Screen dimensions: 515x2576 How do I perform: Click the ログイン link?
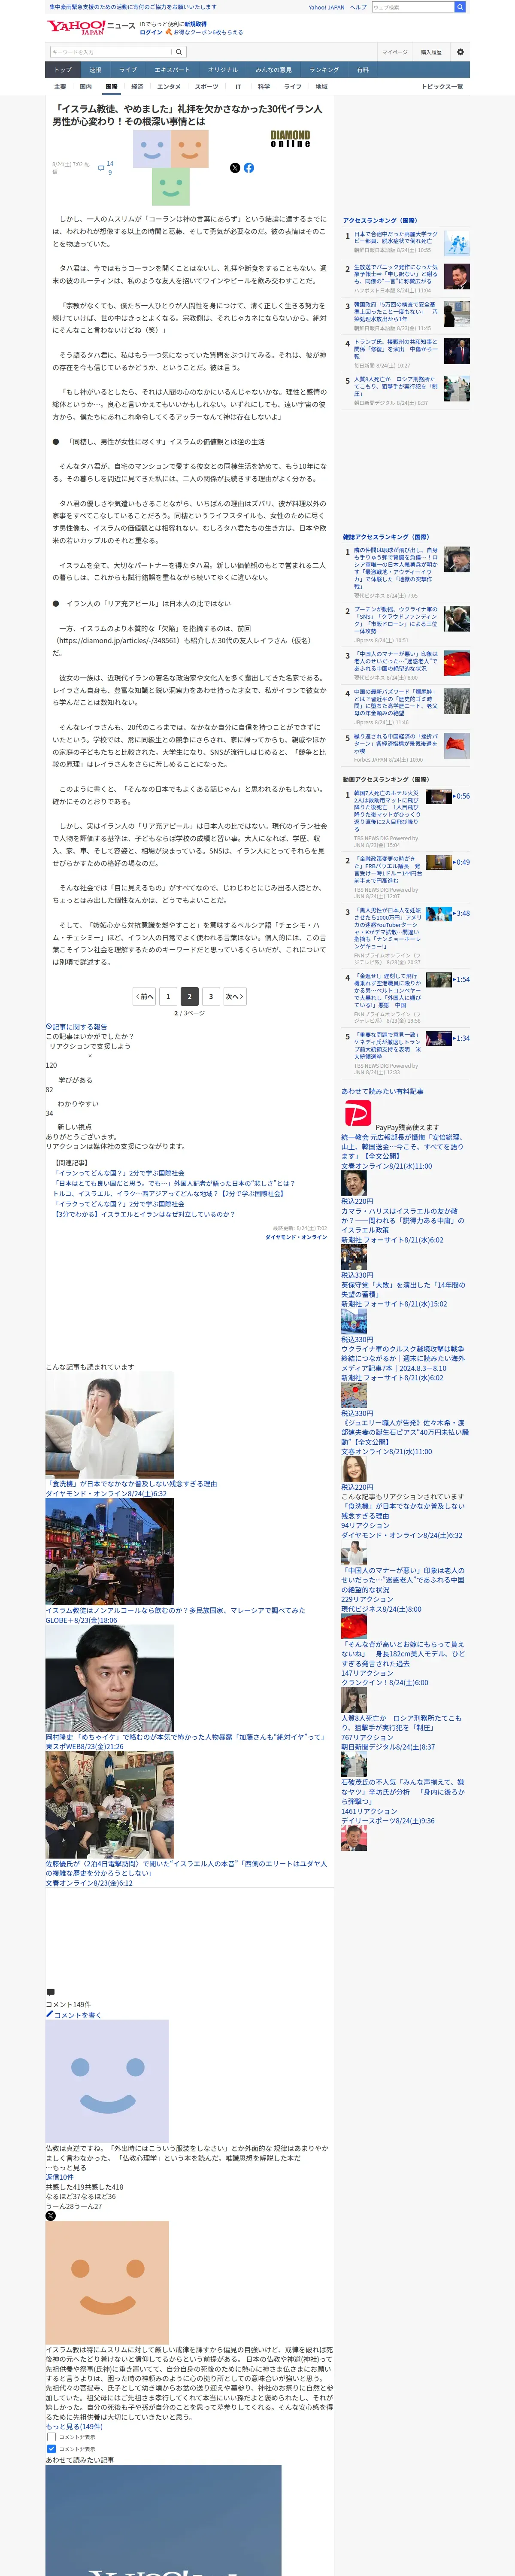tap(150, 32)
